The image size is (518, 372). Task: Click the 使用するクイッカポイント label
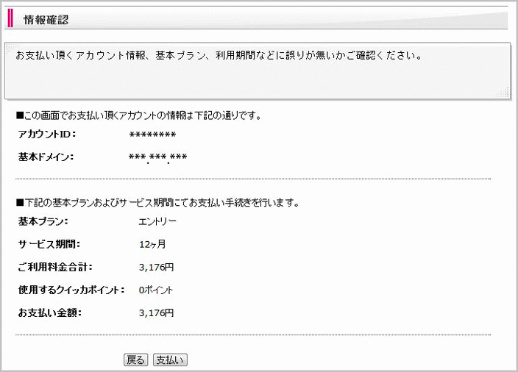tap(71, 290)
